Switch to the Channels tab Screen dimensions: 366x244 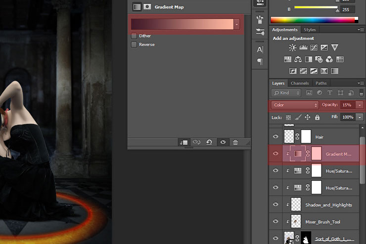click(x=300, y=83)
